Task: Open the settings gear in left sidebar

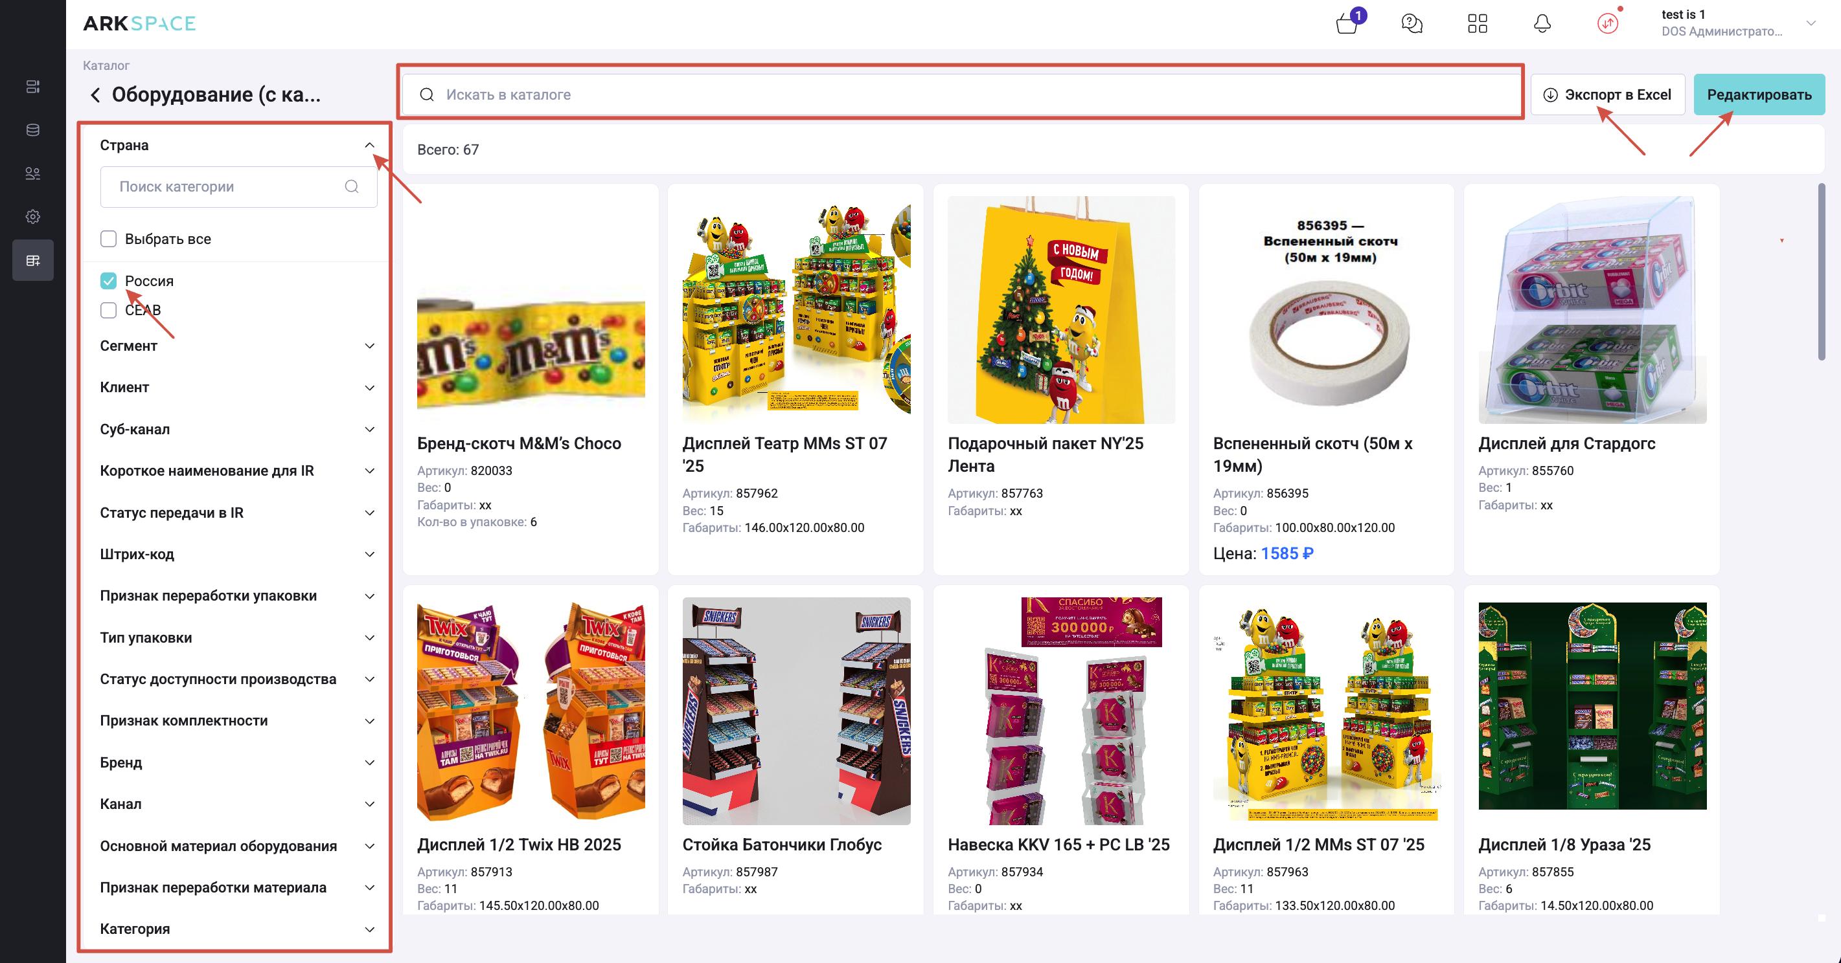Action: click(x=33, y=216)
